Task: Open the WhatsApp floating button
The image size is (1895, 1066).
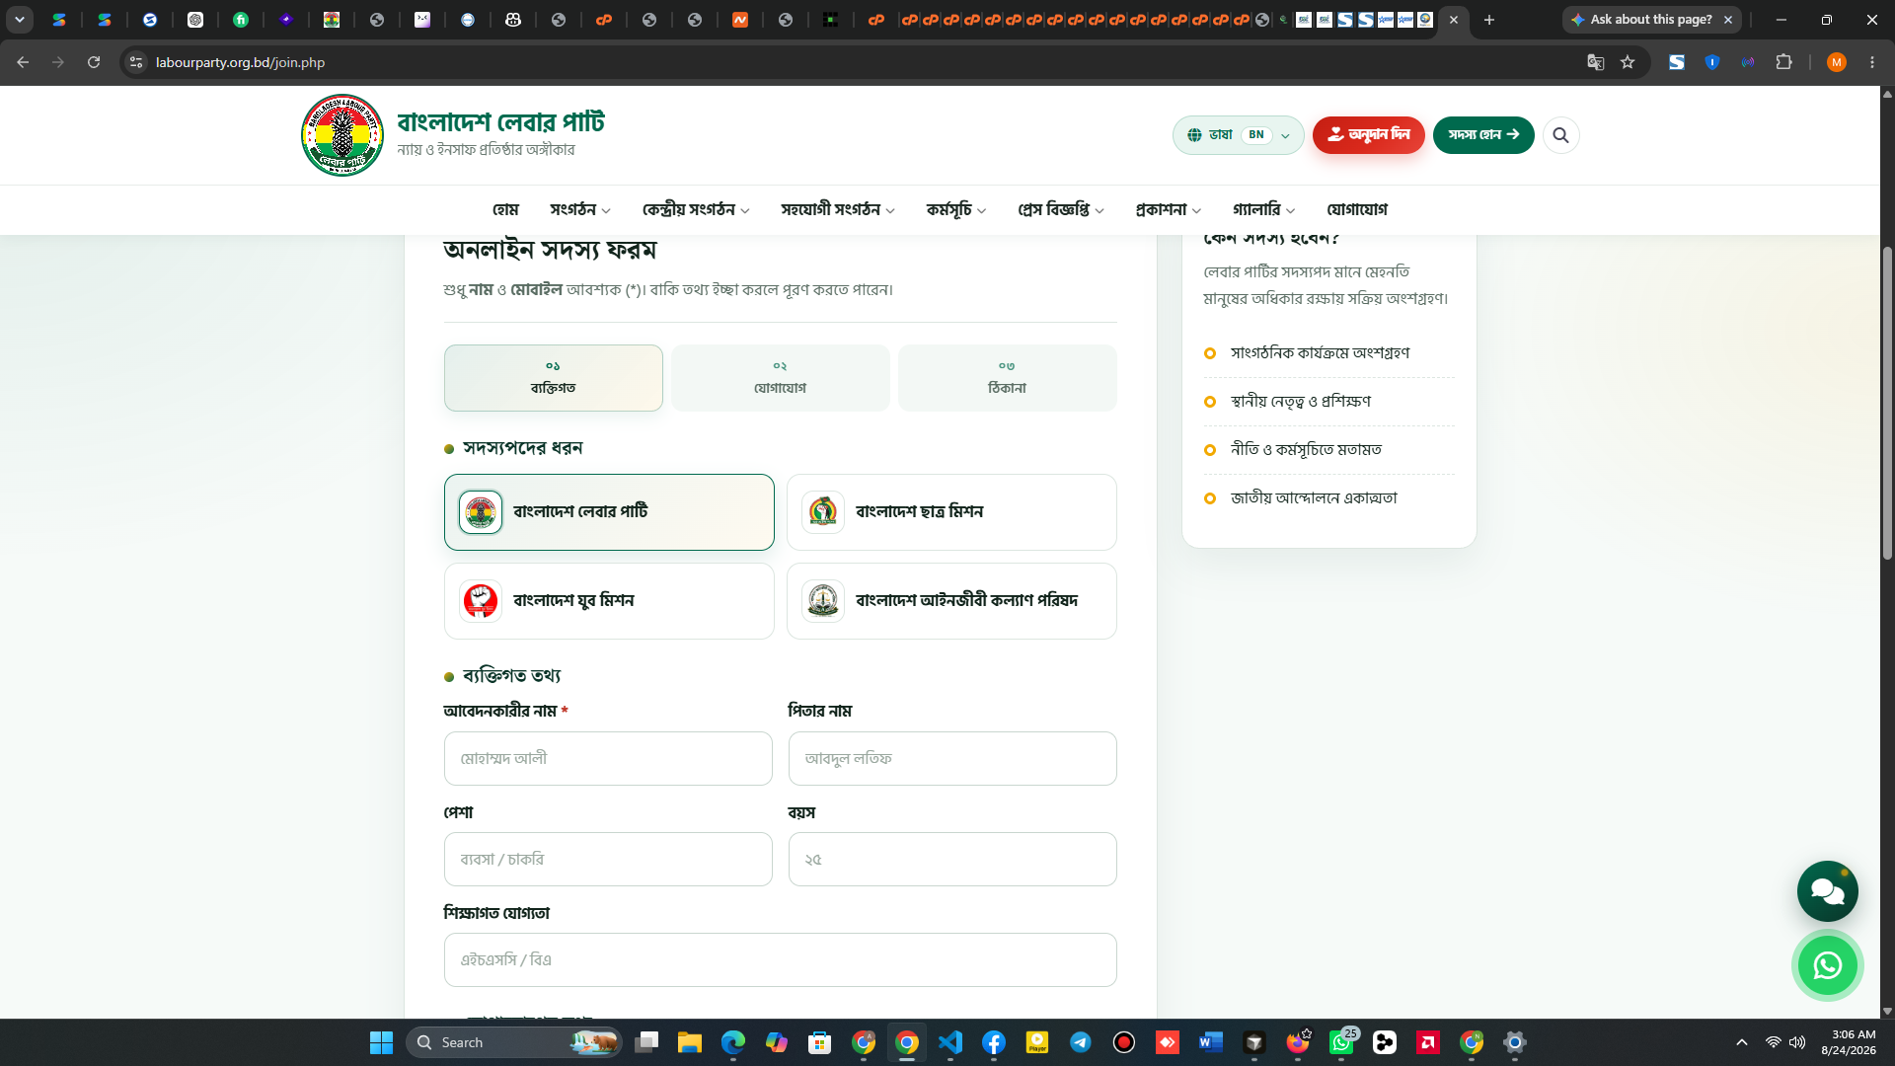Action: [1827, 965]
